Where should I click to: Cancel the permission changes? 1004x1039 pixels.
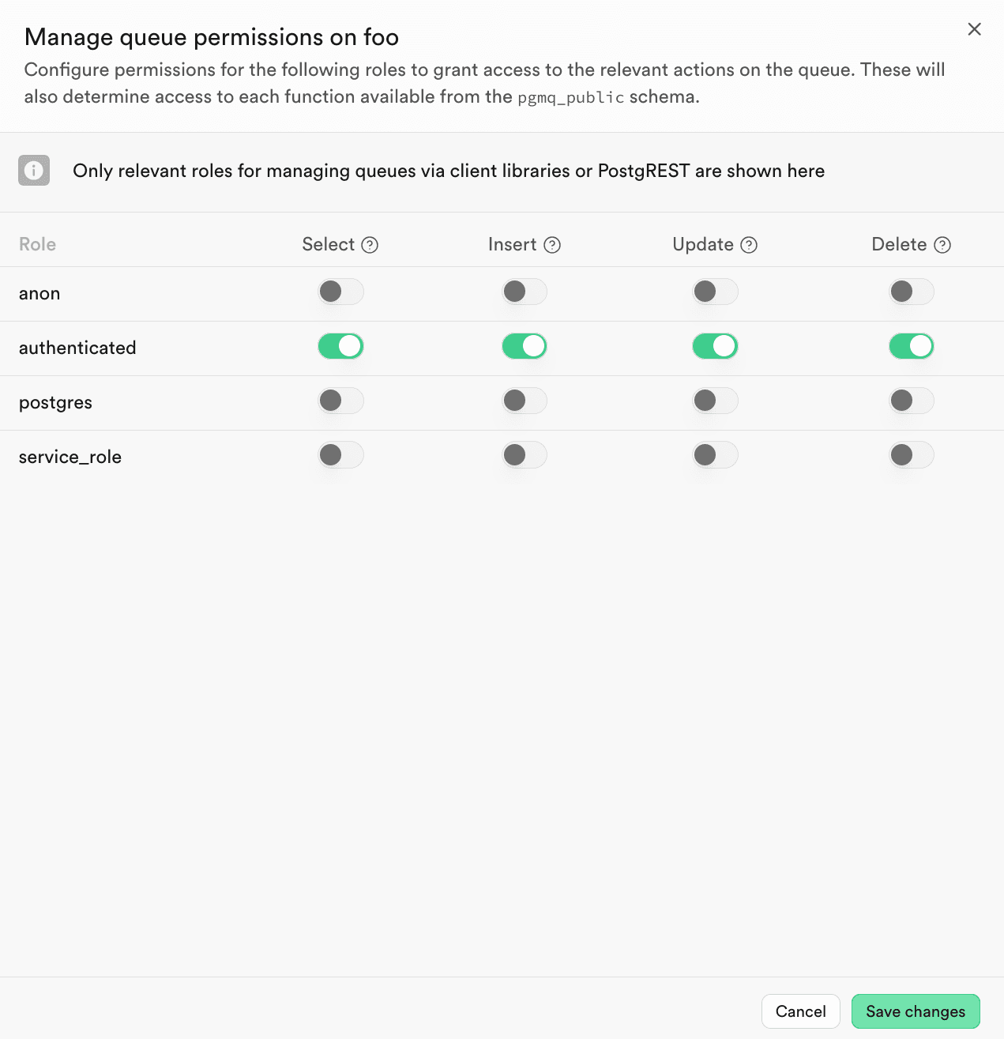(x=800, y=1011)
